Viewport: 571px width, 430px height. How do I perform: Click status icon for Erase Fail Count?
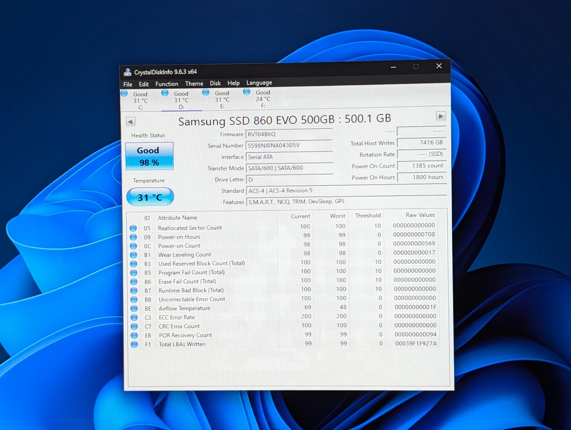(x=134, y=282)
